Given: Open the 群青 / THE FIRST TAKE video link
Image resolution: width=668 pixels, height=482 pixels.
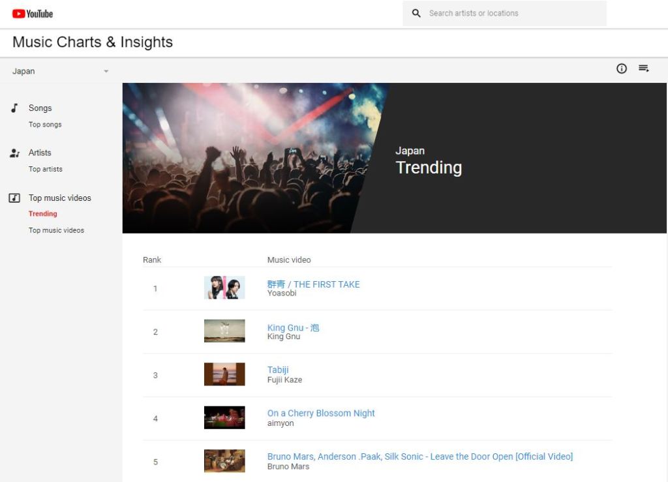Looking at the screenshot, I should click(314, 284).
